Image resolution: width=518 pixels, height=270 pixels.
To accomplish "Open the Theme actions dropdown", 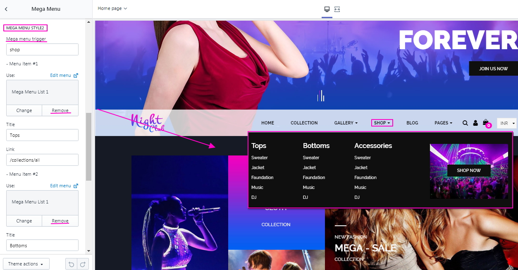I will pos(26,264).
